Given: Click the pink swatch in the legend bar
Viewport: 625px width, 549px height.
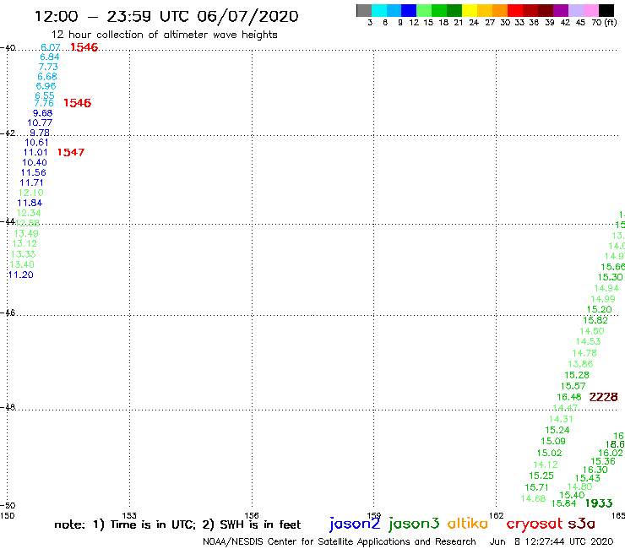Looking at the screenshot, I should [590, 10].
